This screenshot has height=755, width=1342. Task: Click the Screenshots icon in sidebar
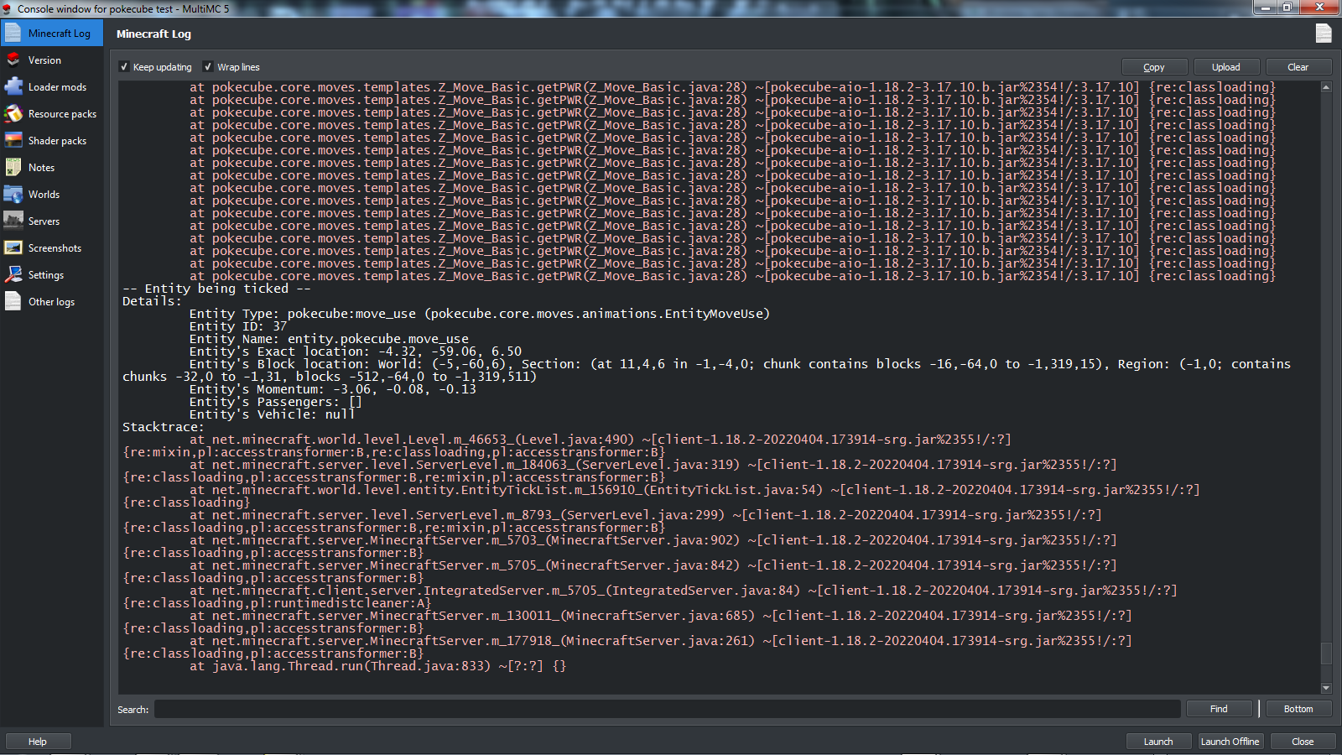click(x=13, y=248)
